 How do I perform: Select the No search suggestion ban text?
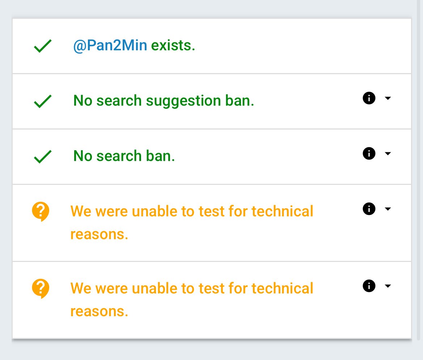(164, 101)
